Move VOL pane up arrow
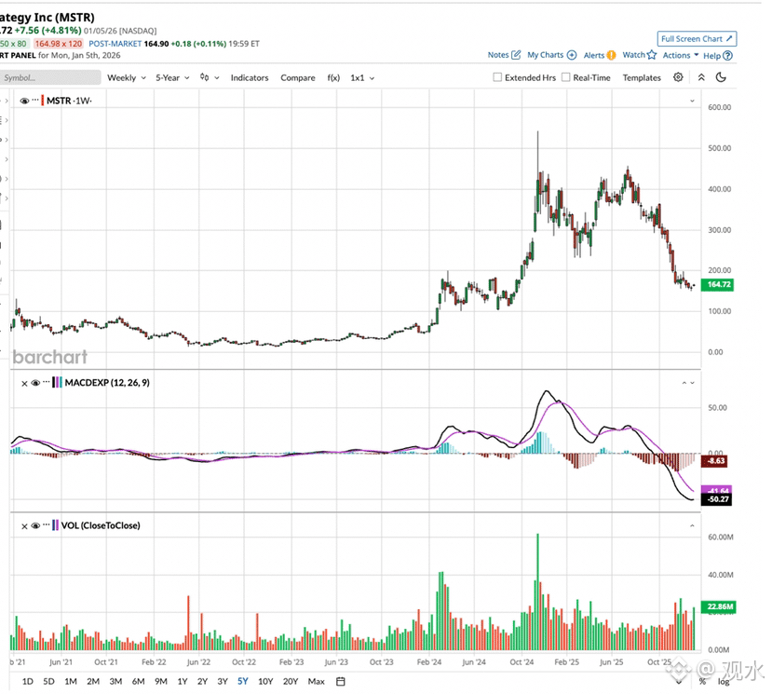 (x=692, y=525)
